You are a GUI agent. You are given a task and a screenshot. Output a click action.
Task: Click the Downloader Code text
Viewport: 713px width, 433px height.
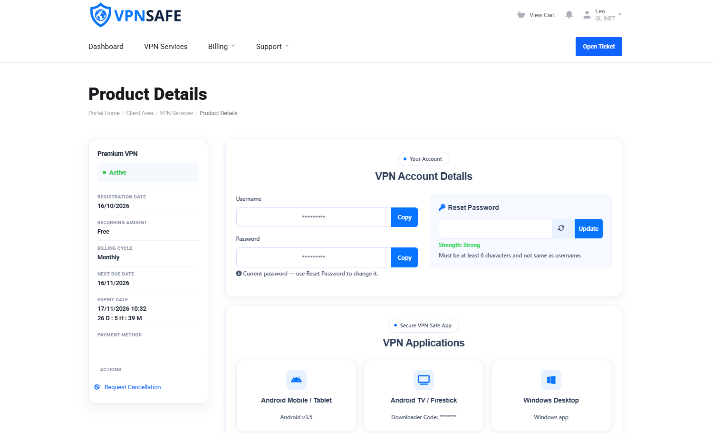tap(424, 417)
